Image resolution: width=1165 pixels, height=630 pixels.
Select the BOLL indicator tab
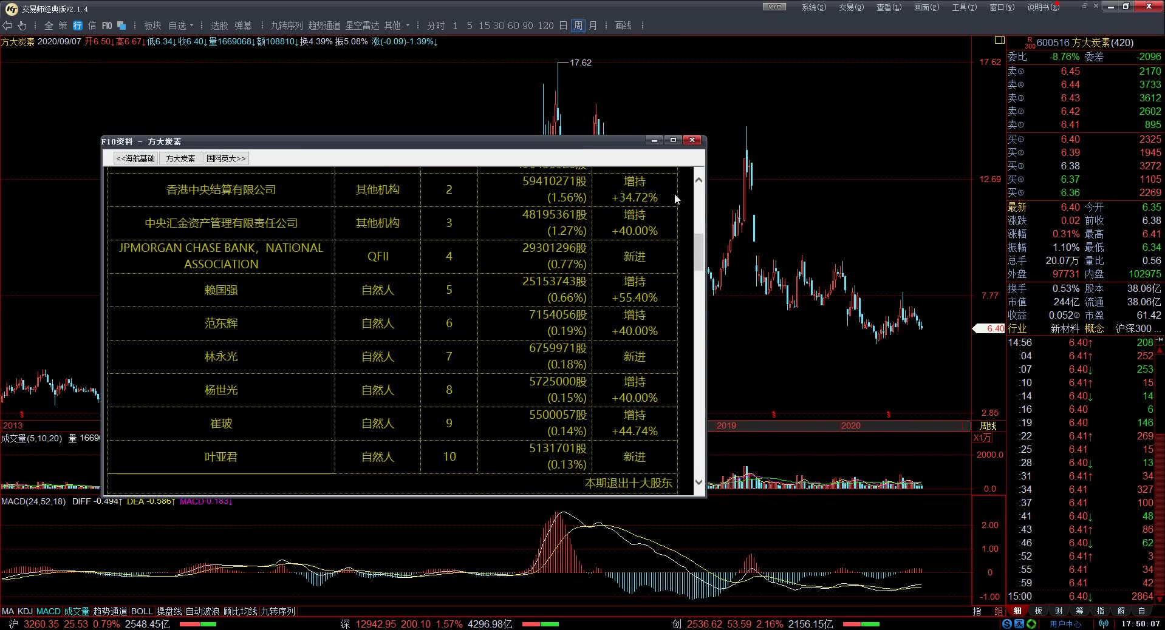142,611
